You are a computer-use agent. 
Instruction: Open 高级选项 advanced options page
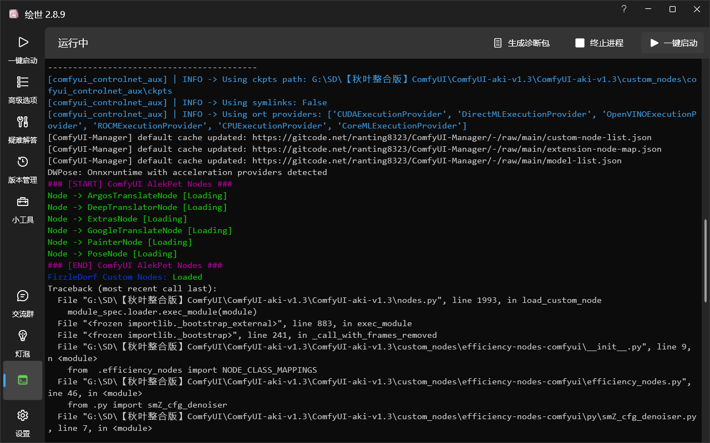[x=23, y=90]
